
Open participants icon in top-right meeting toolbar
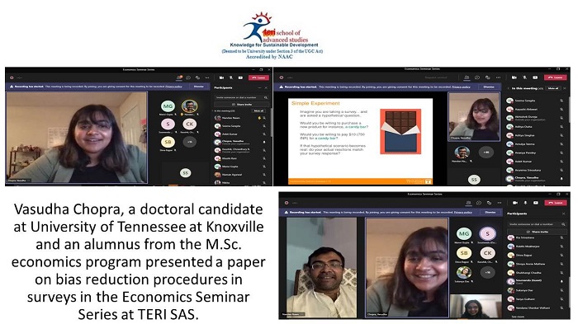467,77
